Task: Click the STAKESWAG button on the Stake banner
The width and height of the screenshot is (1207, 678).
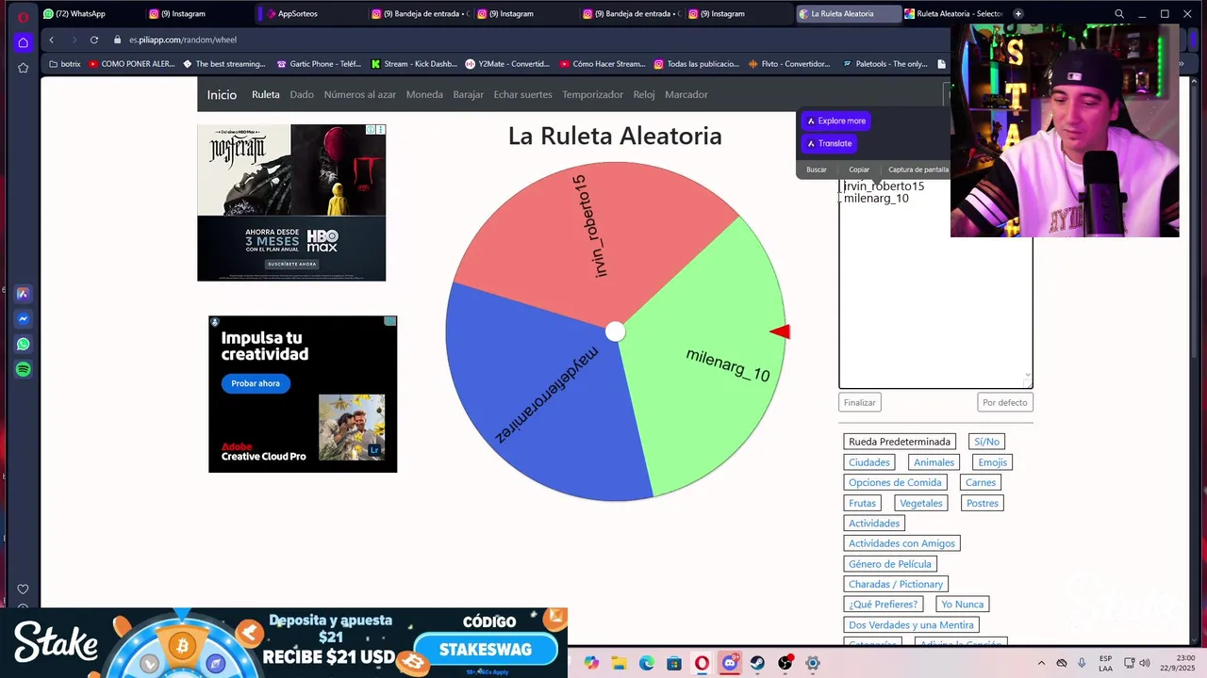Action: click(486, 650)
